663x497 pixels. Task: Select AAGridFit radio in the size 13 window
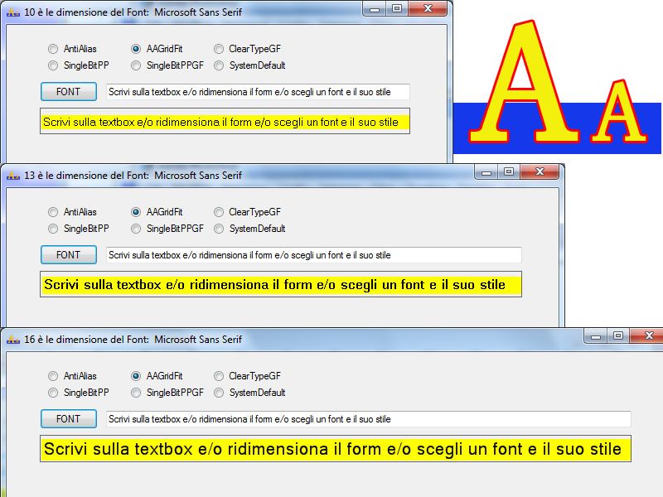[x=157, y=212]
